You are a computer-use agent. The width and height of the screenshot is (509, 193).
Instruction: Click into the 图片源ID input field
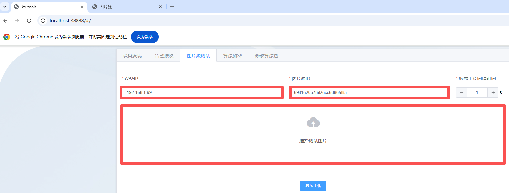(x=369, y=93)
